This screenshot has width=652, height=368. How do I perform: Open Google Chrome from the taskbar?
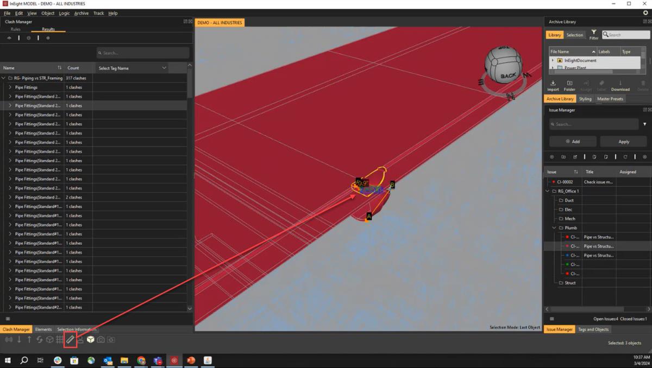141,360
